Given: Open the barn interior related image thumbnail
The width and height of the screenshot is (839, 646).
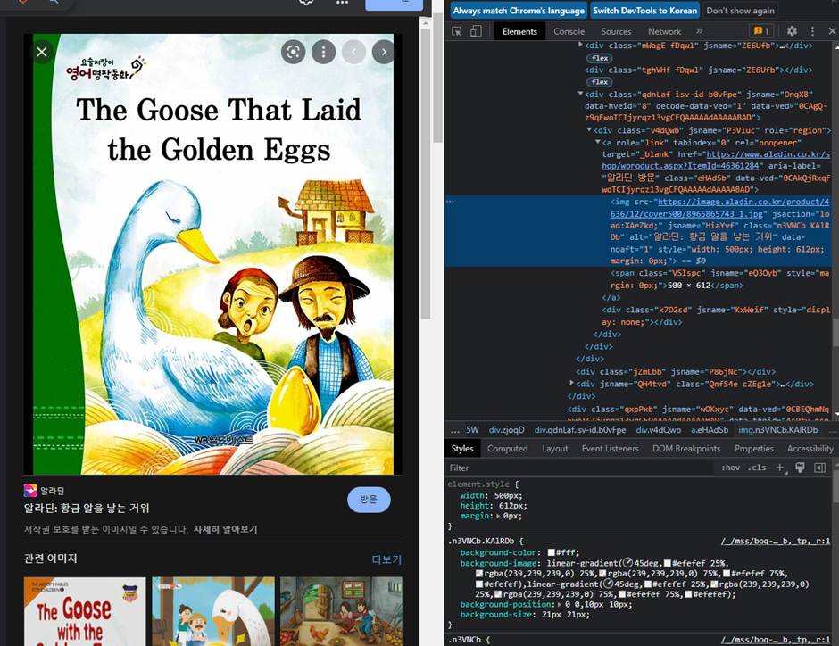Looking at the screenshot, I should tap(341, 611).
